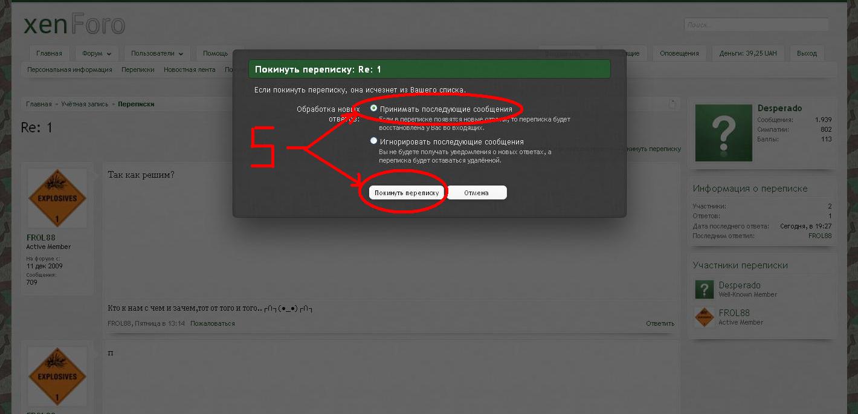Click the search input field
The width and height of the screenshot is (858, 414).
point(756,25)
